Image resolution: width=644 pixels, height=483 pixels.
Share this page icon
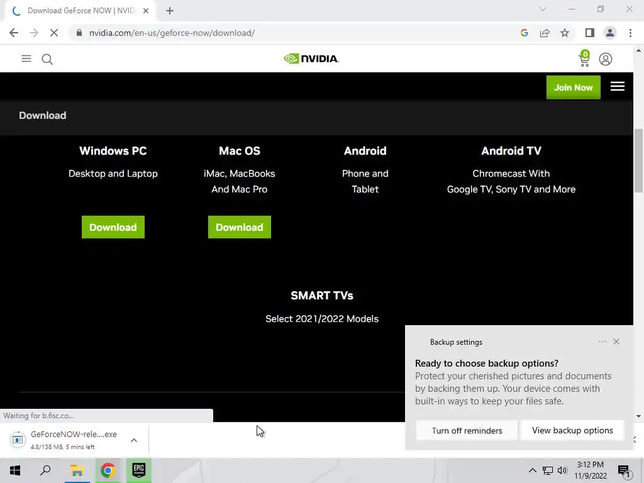coord(545,33)
